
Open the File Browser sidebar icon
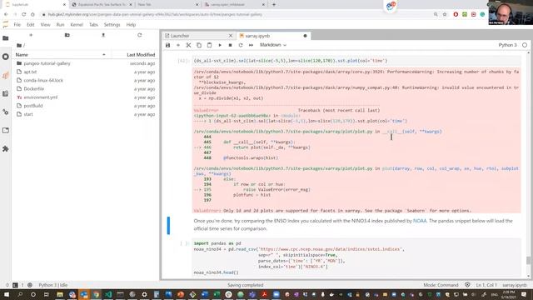coord(6,38)
